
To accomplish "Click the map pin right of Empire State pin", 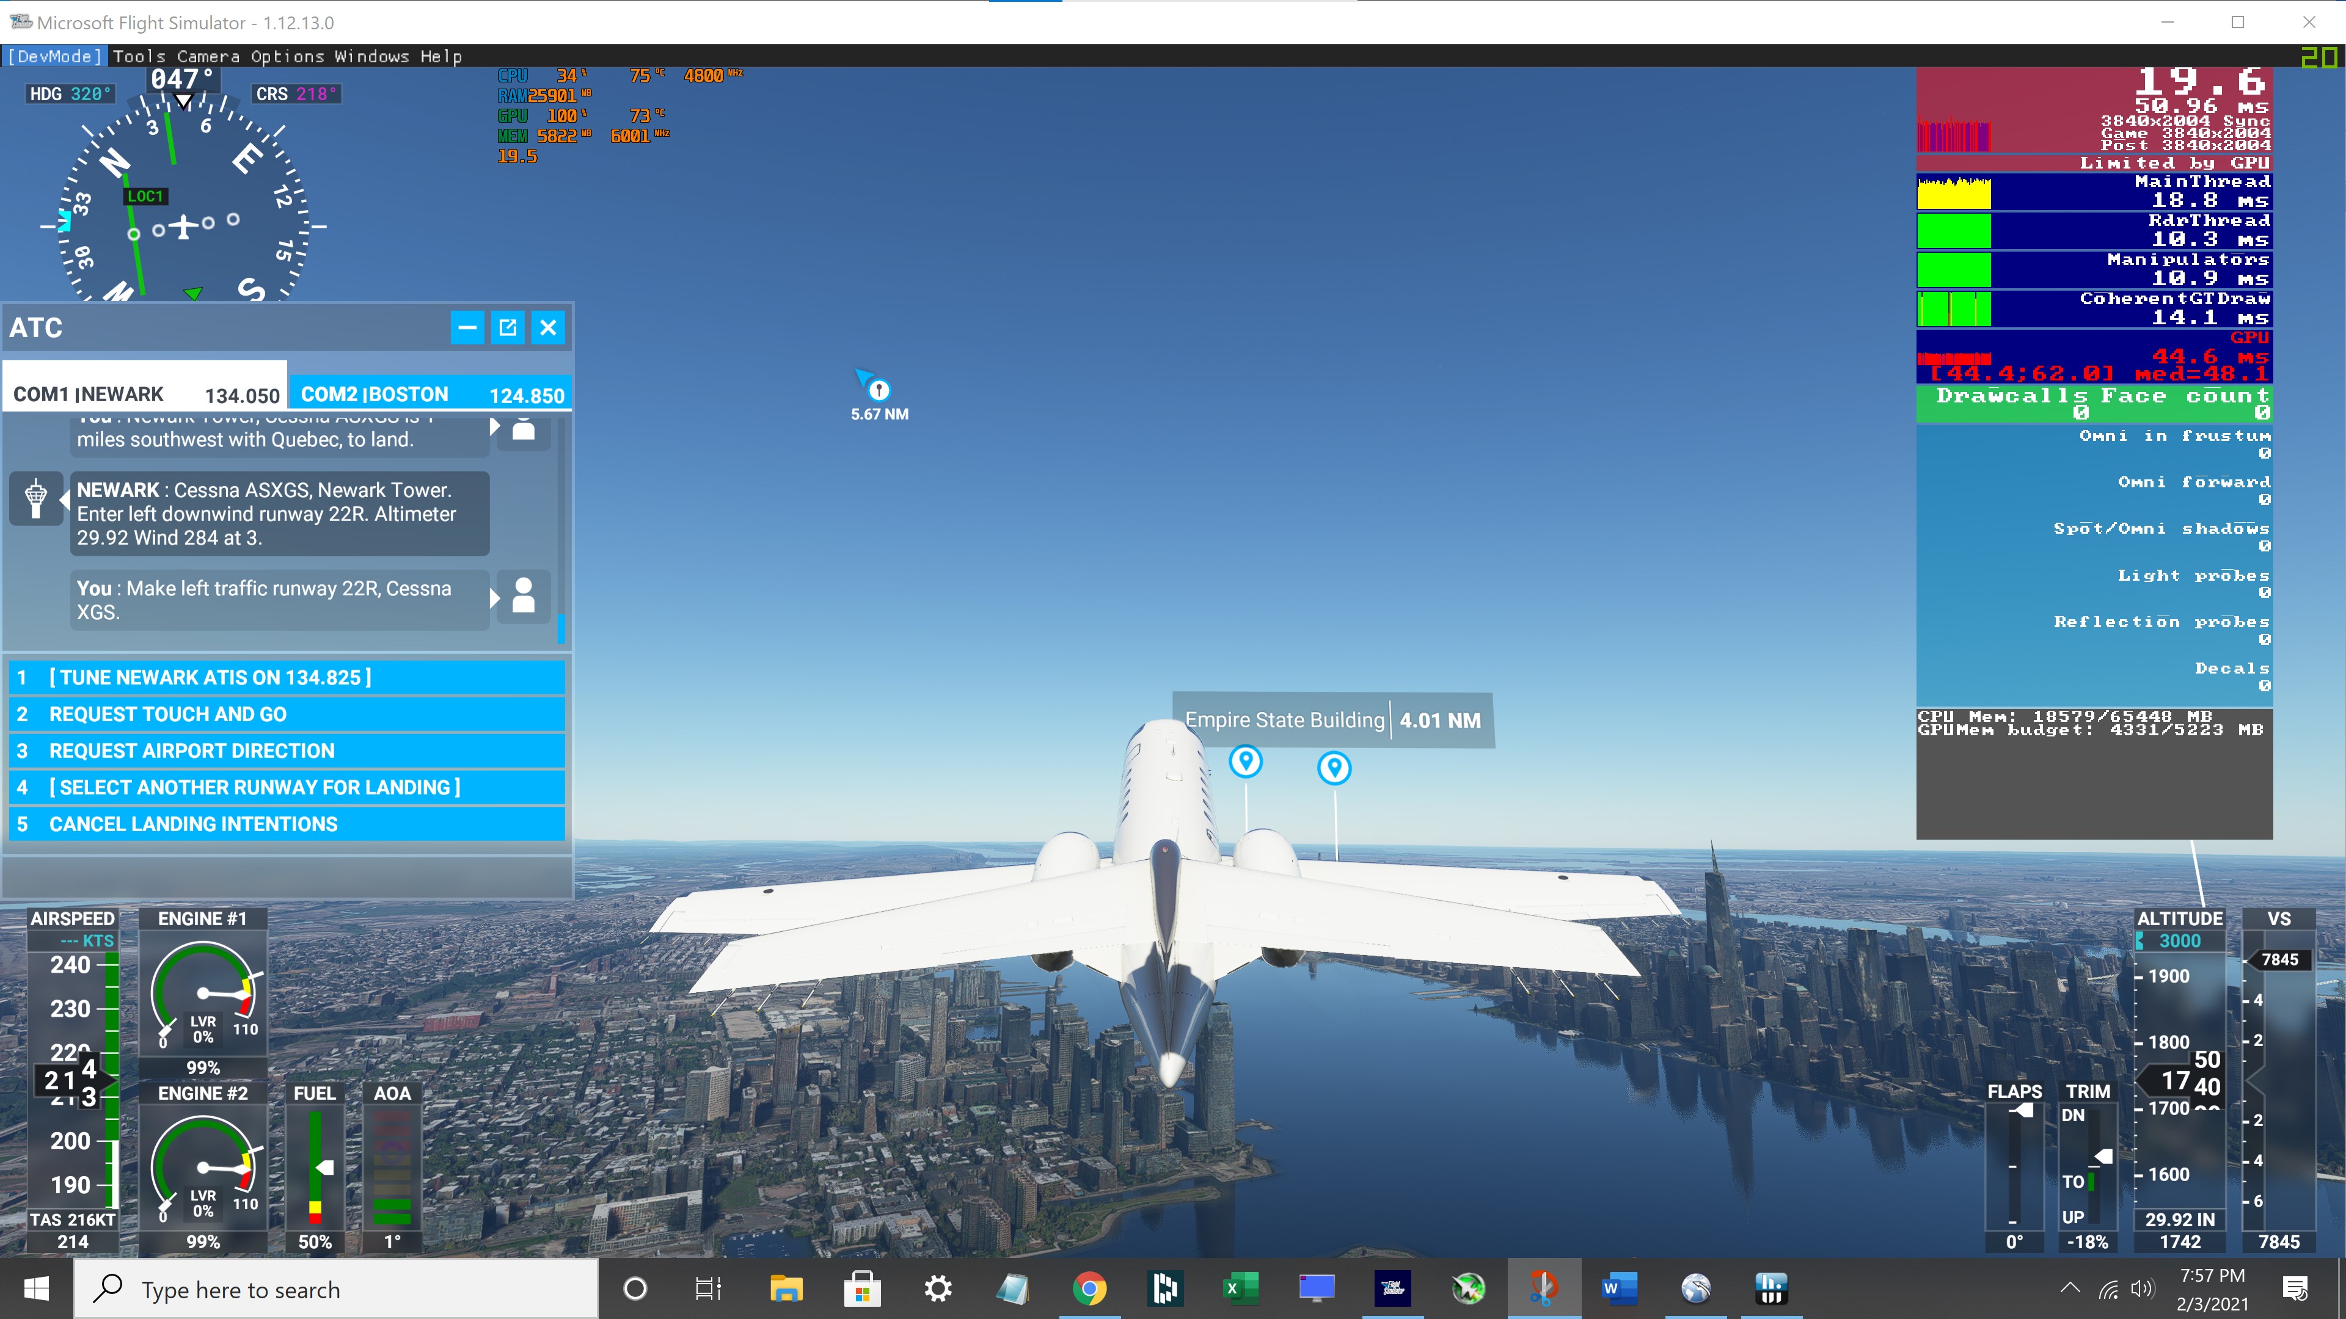I will pos(1334,768).
